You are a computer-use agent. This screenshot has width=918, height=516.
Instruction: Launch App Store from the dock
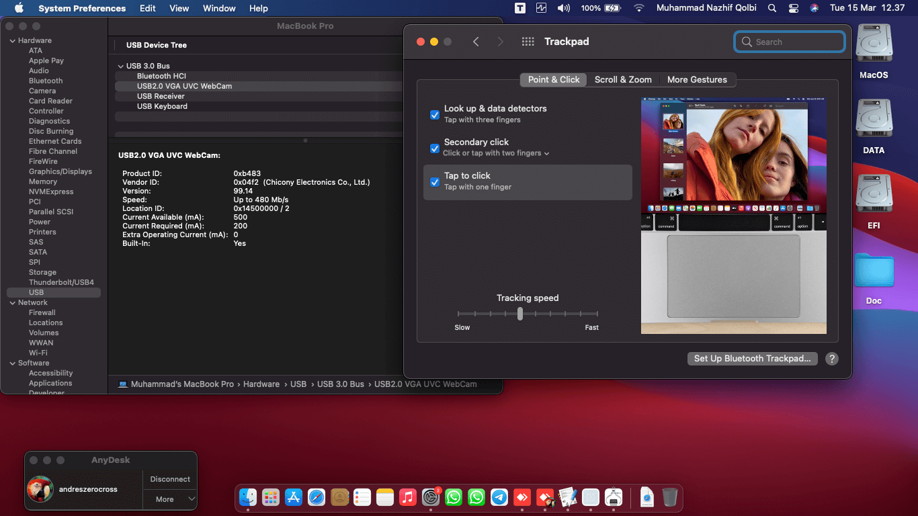[294, 497]
